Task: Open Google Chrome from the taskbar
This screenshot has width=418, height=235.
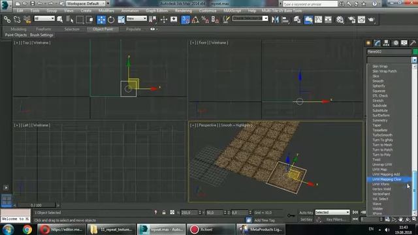Action: pos(27,229)
